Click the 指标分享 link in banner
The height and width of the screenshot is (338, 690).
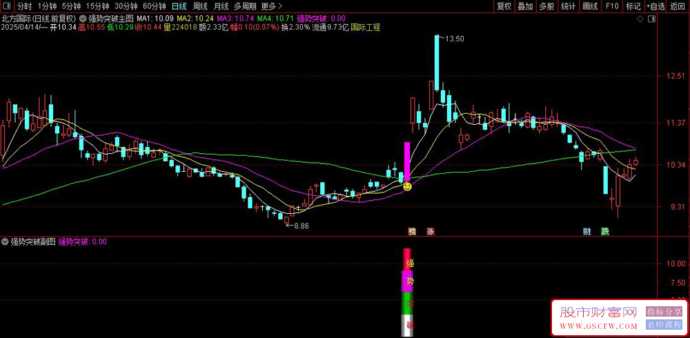point(664,312)
